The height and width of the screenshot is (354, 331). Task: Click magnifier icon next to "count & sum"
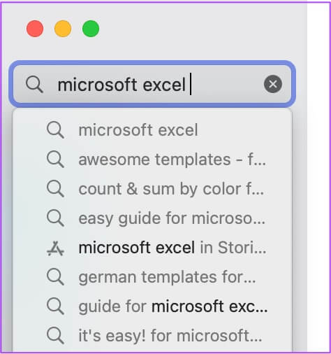tap(55, 189)
